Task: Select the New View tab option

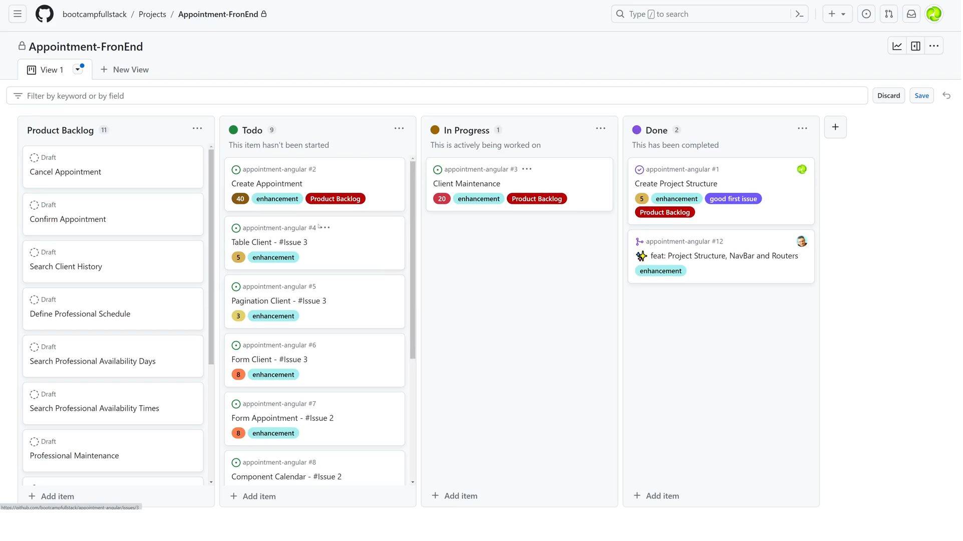Action: click(x=124, y=70)
